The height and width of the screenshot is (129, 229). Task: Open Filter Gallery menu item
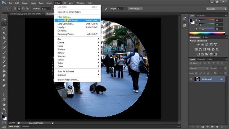click(x=77, y=17)
